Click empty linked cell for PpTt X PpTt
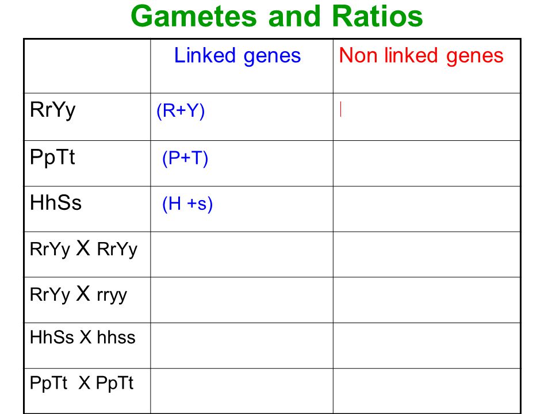Screen dimensions: 552x414 pyautogui.click(x=242, y=391)
